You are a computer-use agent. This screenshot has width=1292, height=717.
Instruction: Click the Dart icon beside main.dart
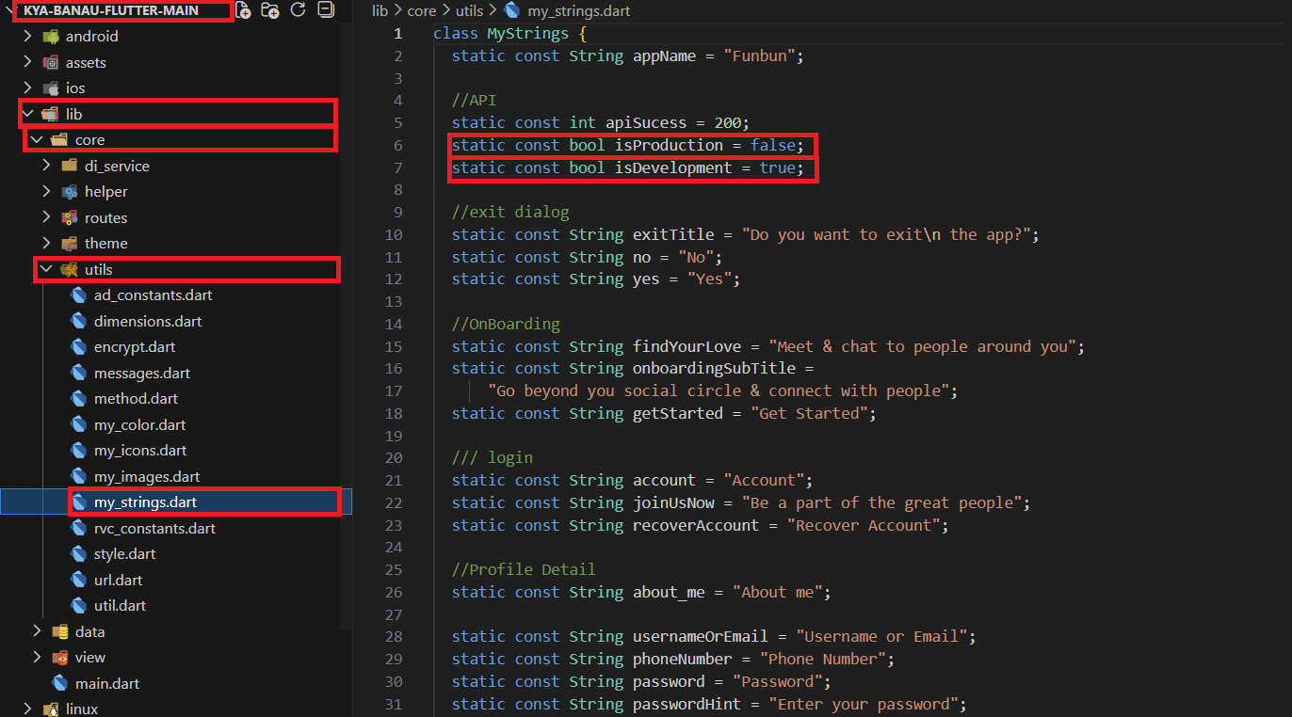point(60,683)
